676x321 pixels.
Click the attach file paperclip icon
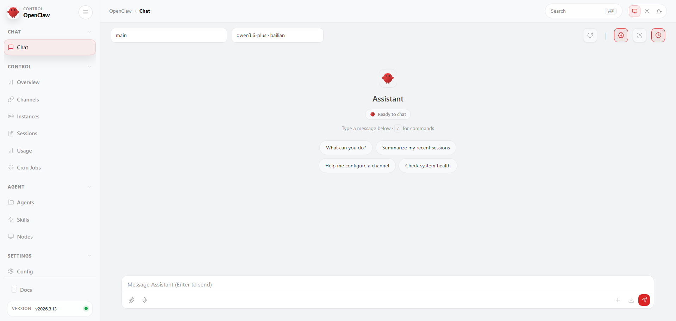coord(131,300)
